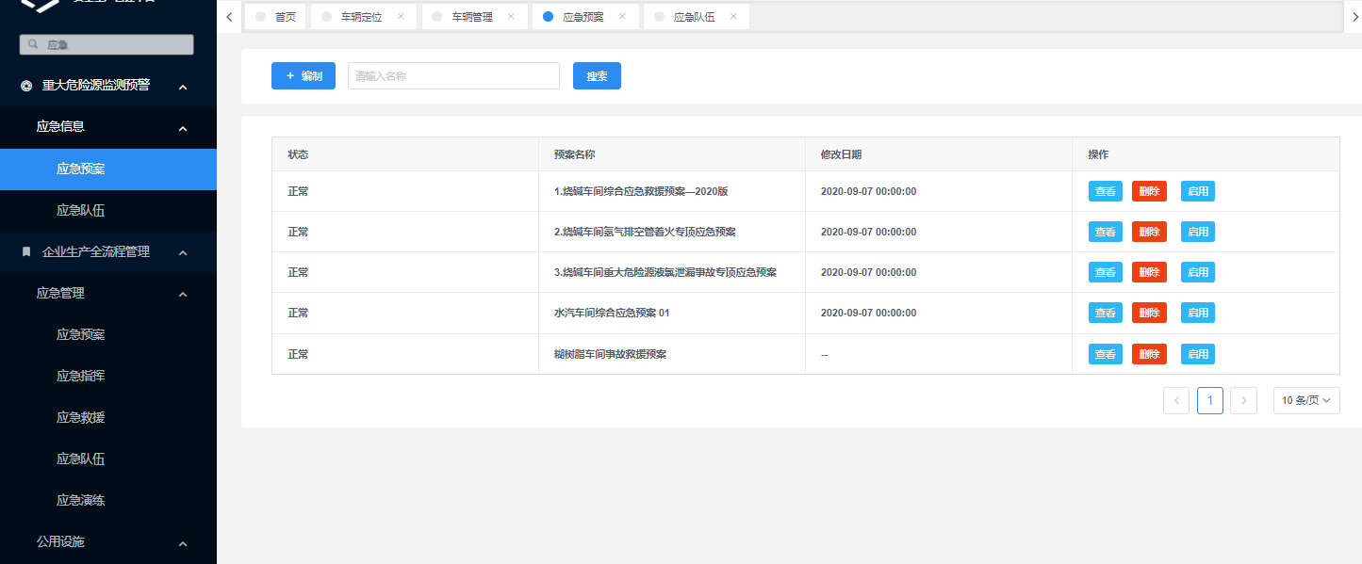Click the right chevron at the tab bar end
1362x564 pixels.
[x=1355, y=16]
